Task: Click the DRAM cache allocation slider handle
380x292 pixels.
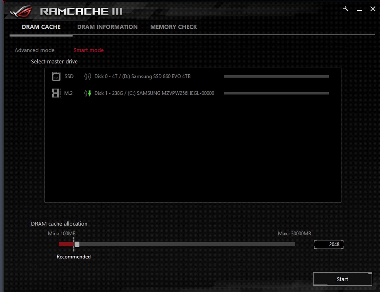Action: (x=77, y=244)
